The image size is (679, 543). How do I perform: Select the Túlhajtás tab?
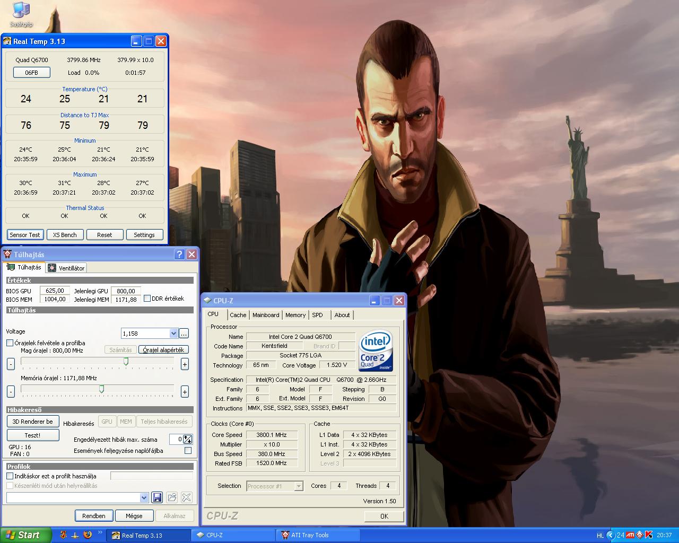(24, 267)
